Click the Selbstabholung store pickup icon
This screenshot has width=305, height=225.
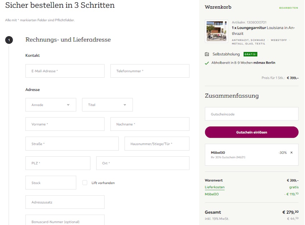[207, 54]
